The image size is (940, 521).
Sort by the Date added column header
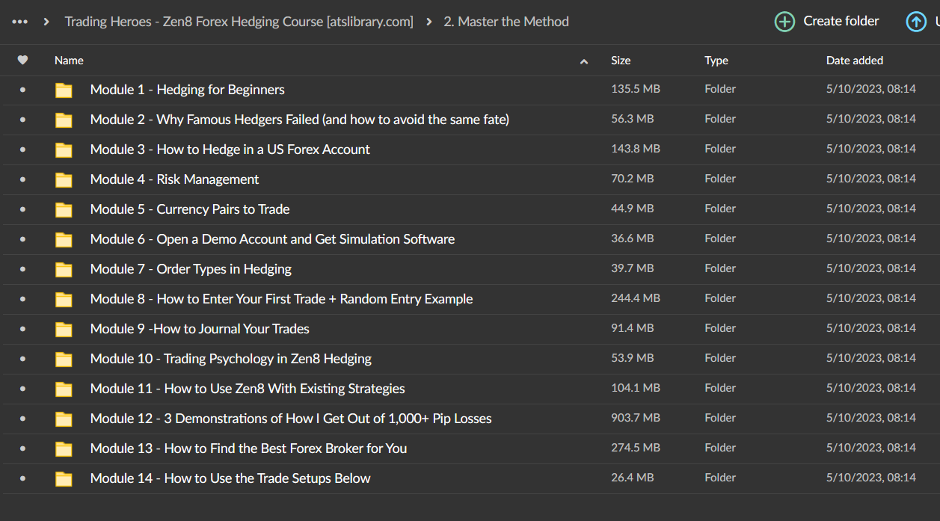pos(854,61)
